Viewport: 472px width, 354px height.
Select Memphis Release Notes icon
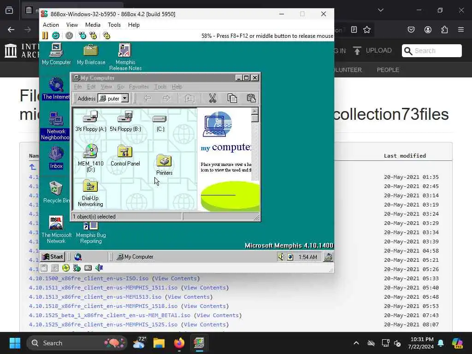click(x=125, y=57)
